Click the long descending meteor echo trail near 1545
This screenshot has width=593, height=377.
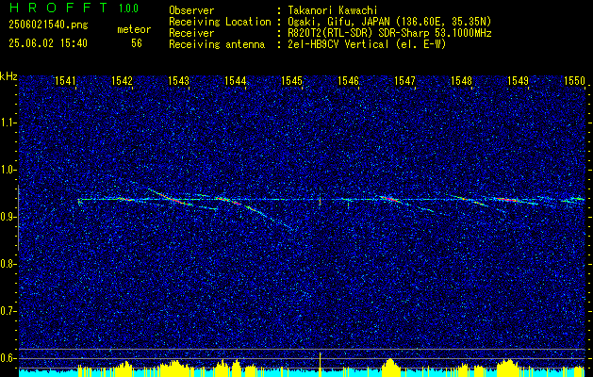[271, 218]
